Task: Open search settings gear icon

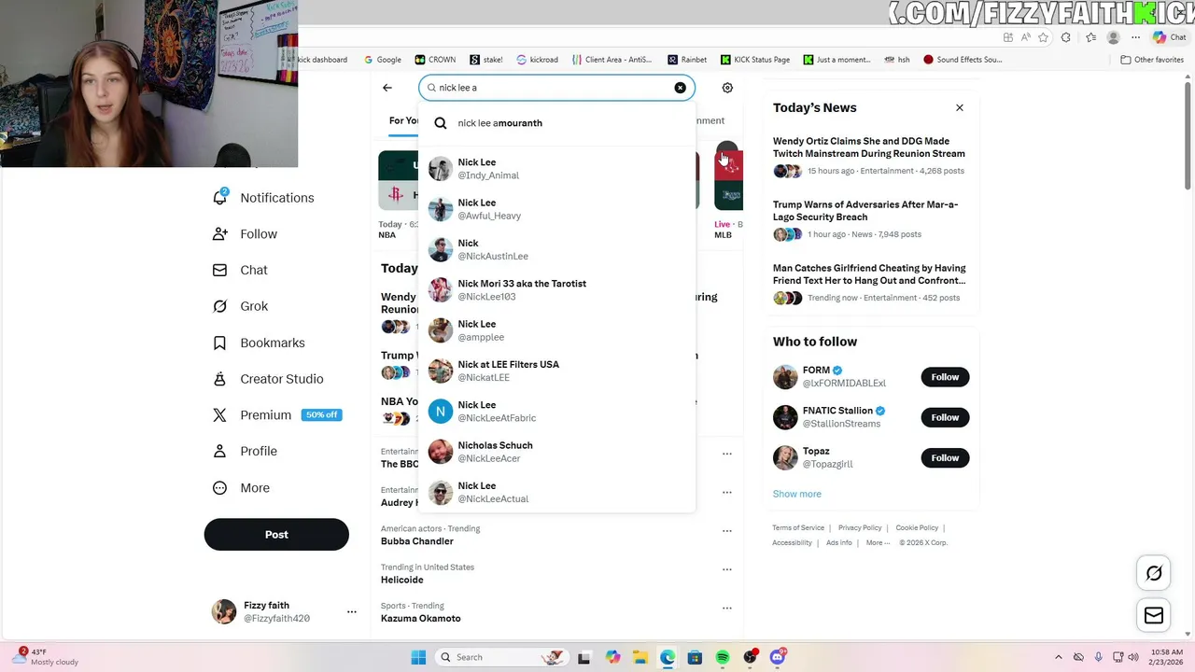Action: tap(727, 88)
